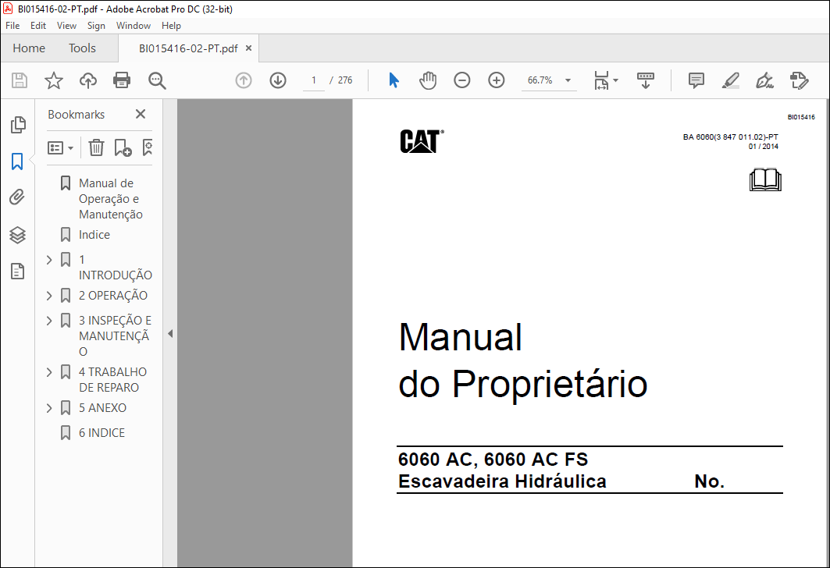Open the Attachments paperclip panel
This screenshot has width=830, height=568.
[17, 197]
